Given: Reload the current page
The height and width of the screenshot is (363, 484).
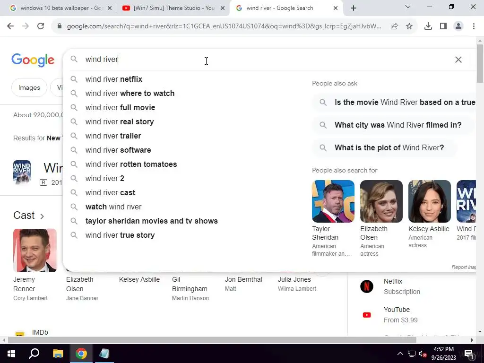Looking at the screenshot, I should (x=41, y=26).
